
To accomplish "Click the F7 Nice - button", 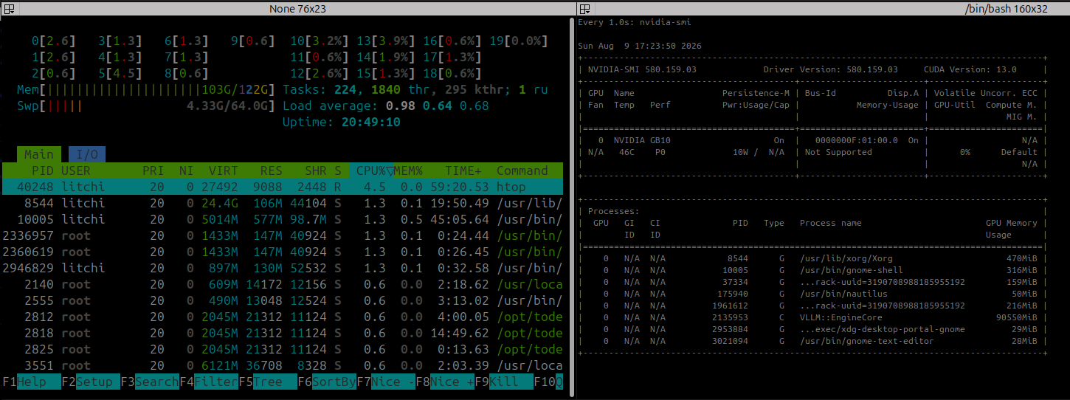I will click(386, 382).
